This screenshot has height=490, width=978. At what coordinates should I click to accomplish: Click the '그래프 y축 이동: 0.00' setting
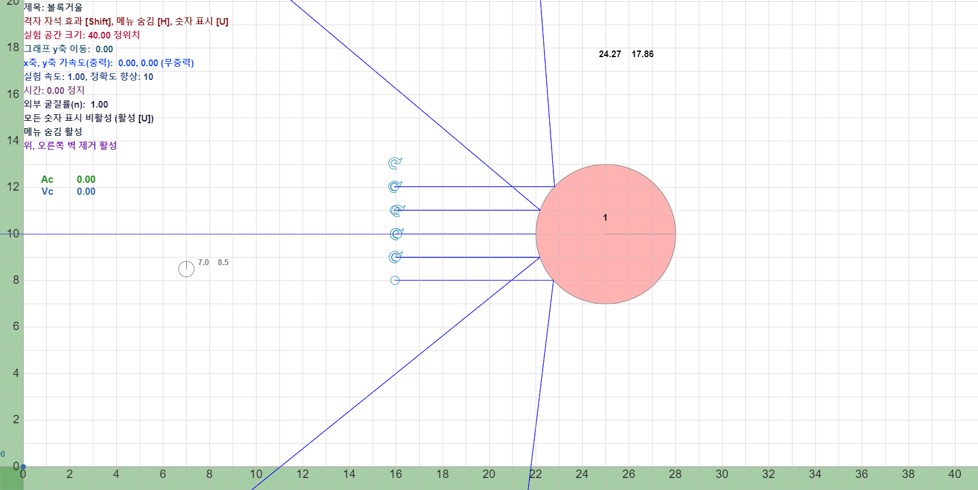point(68,49)
